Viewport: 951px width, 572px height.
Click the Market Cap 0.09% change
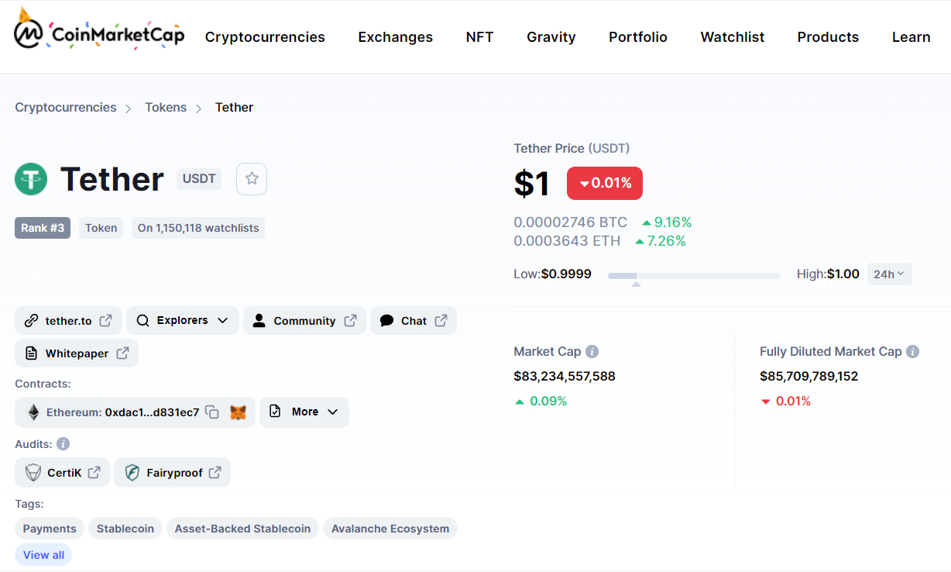coord(541,401)
